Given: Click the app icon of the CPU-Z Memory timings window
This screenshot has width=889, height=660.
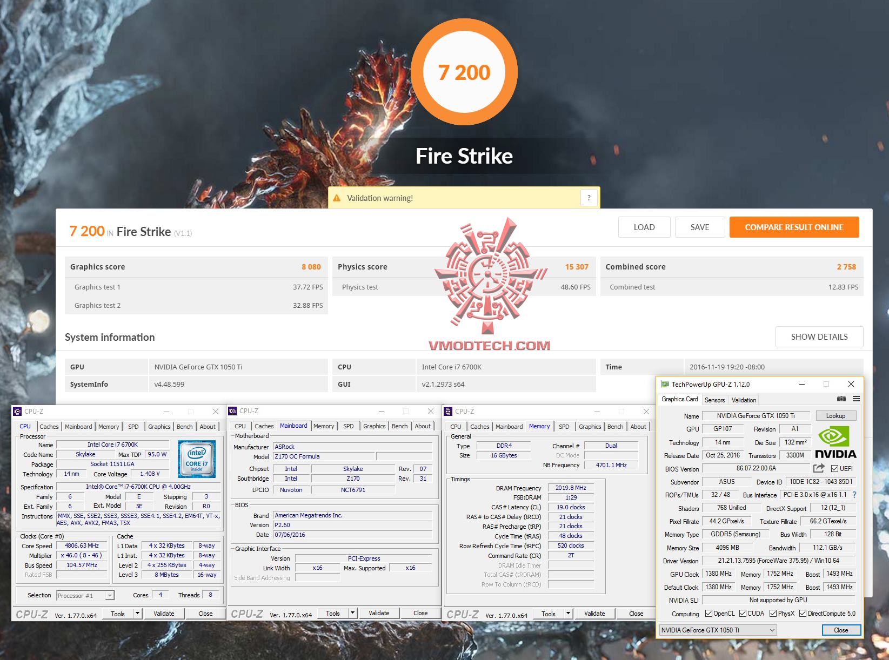Looking at the screenshot, I should point(448,412).
